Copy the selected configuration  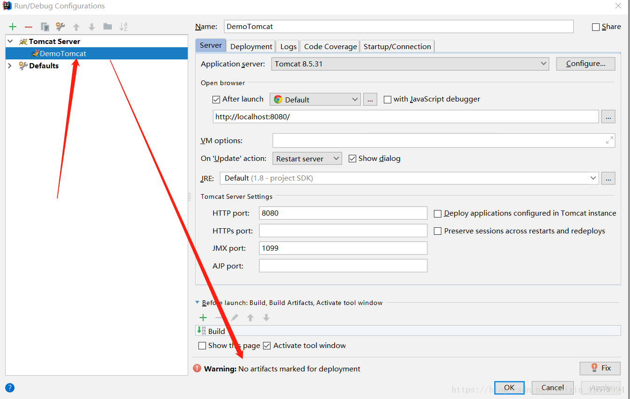[x=44, y=27]
